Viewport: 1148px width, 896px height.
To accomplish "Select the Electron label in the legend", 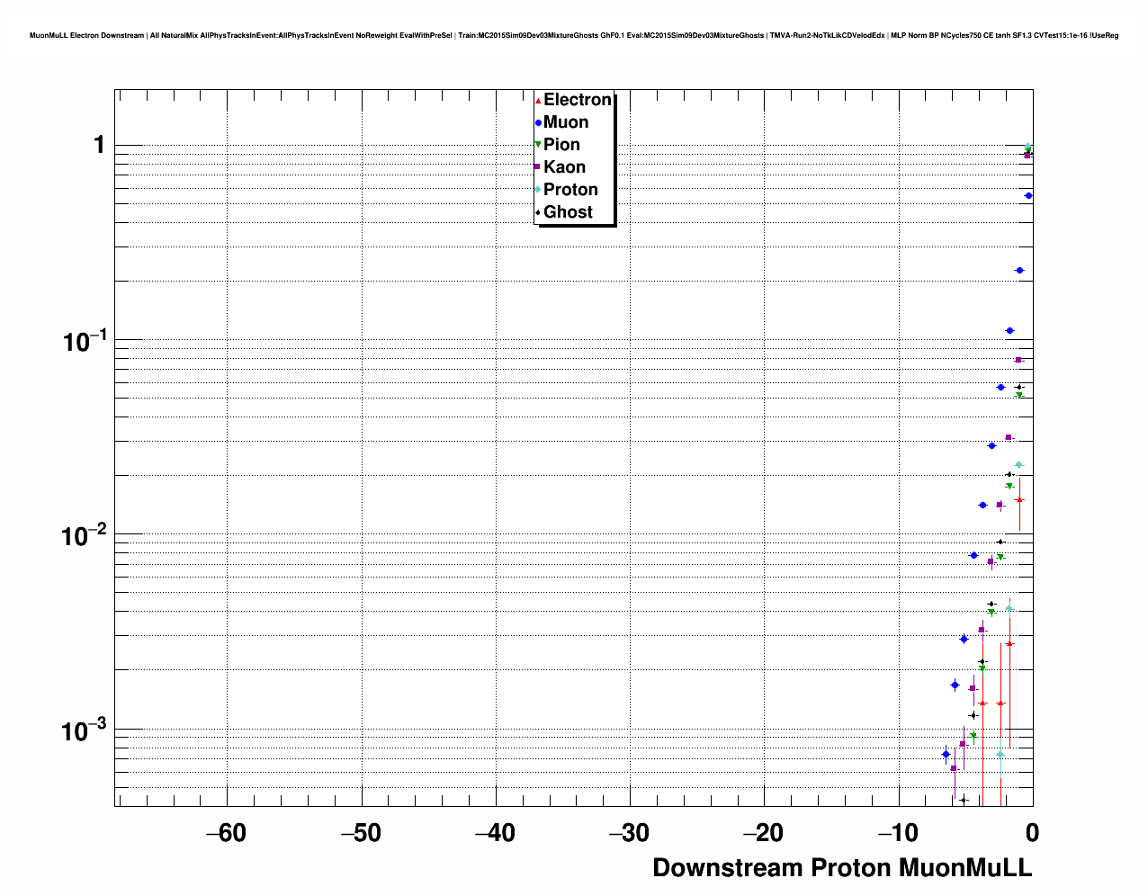I will [578, 100].
